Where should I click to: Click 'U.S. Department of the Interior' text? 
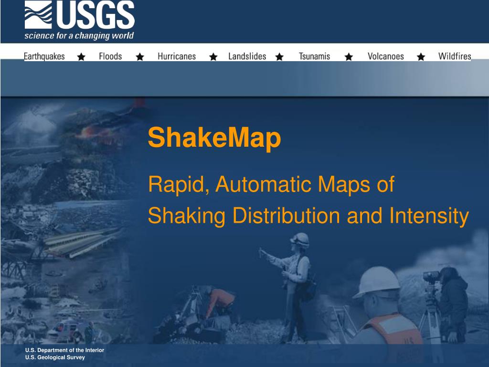pos(64,350)
